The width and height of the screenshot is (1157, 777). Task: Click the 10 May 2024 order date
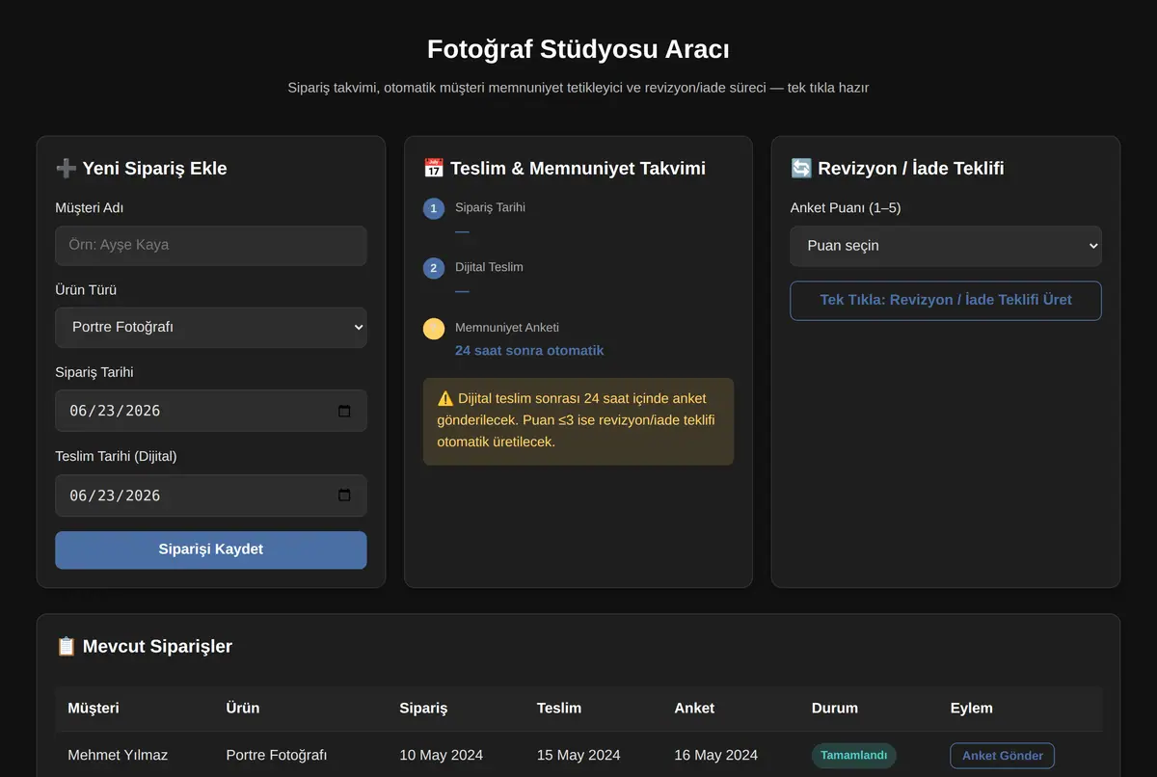(x=441, y=756)
